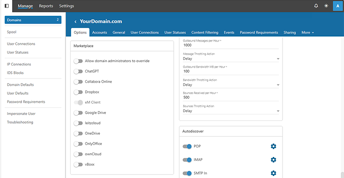Enable the Google Drive toggle

click(x=78, y=113)
